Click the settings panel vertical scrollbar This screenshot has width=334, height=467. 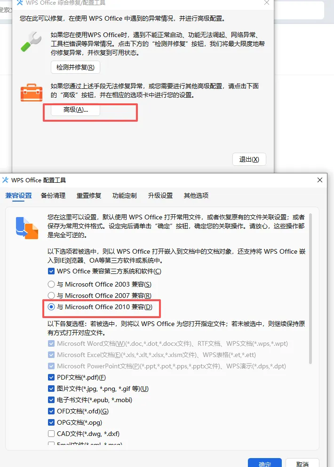click(310, 288)
